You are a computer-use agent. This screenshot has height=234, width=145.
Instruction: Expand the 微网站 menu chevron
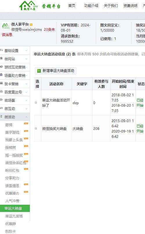26,59
